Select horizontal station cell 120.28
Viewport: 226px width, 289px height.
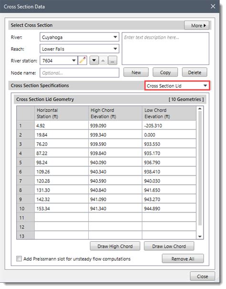pos(62,181)
